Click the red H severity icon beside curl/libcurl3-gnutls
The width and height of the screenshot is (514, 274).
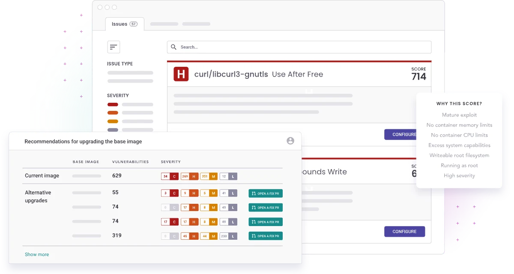[180, 74]
